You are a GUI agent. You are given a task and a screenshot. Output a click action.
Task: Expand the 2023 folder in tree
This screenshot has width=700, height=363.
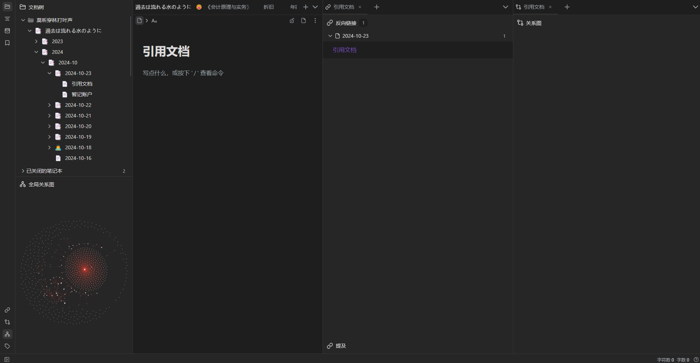36,41
